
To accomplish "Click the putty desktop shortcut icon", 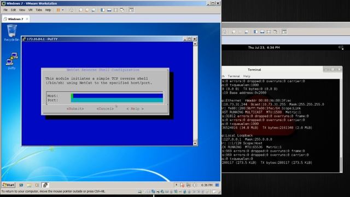I will click(x=11, y=61).
